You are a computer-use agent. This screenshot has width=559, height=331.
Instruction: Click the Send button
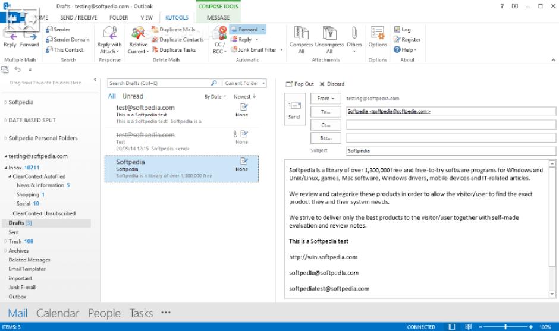pos(294,109)
